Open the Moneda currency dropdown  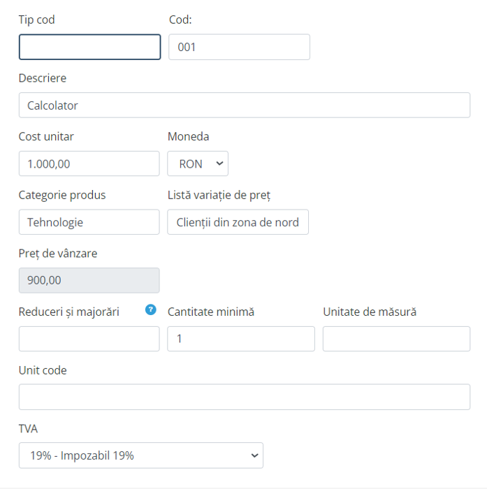(x=198, y=163)
